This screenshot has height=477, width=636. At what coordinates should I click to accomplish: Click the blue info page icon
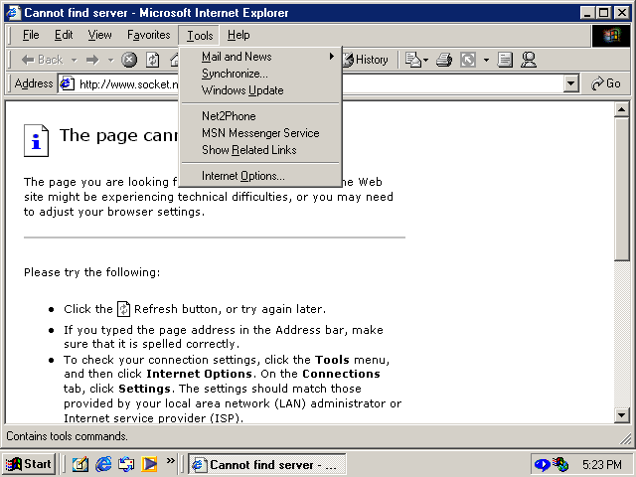click(36, 140)
